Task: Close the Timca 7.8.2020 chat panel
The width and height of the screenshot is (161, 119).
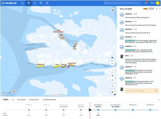Action: [160, 9]
